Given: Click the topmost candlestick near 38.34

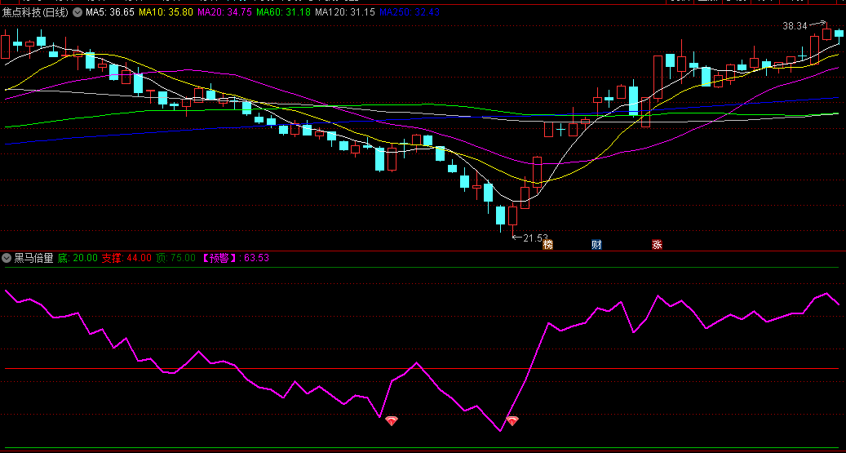Looking at the screenshot, I should pos(826,34).
